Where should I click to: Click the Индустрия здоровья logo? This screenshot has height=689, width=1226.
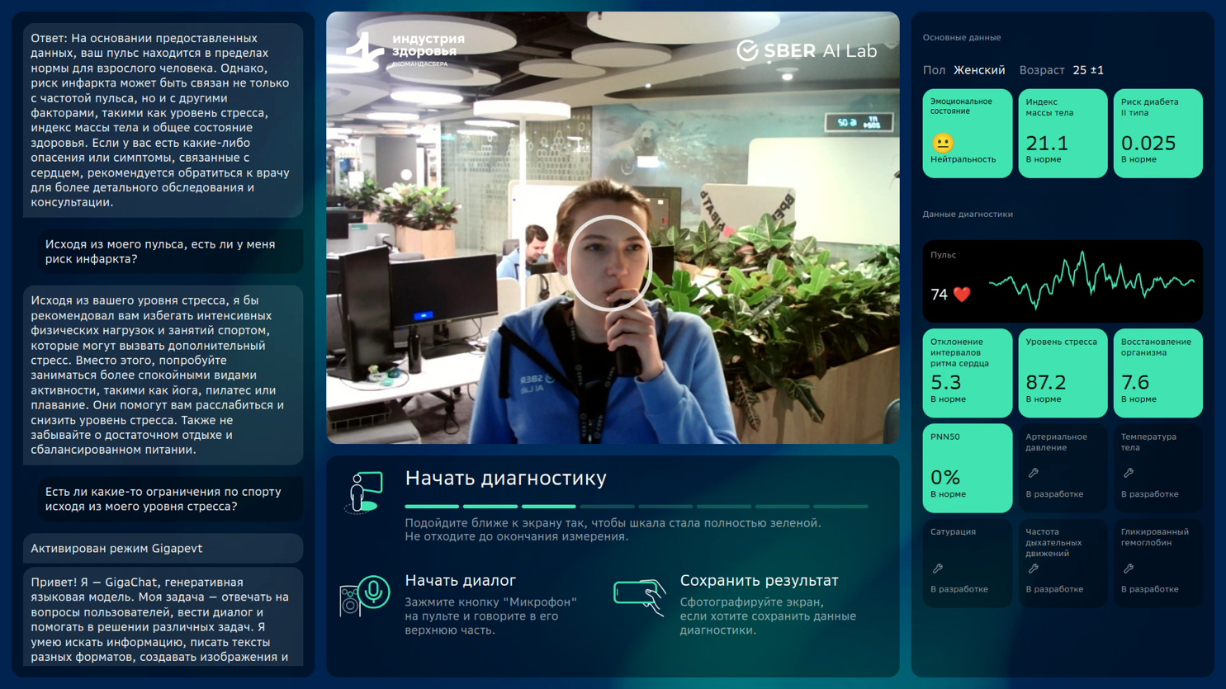[405, 50]
